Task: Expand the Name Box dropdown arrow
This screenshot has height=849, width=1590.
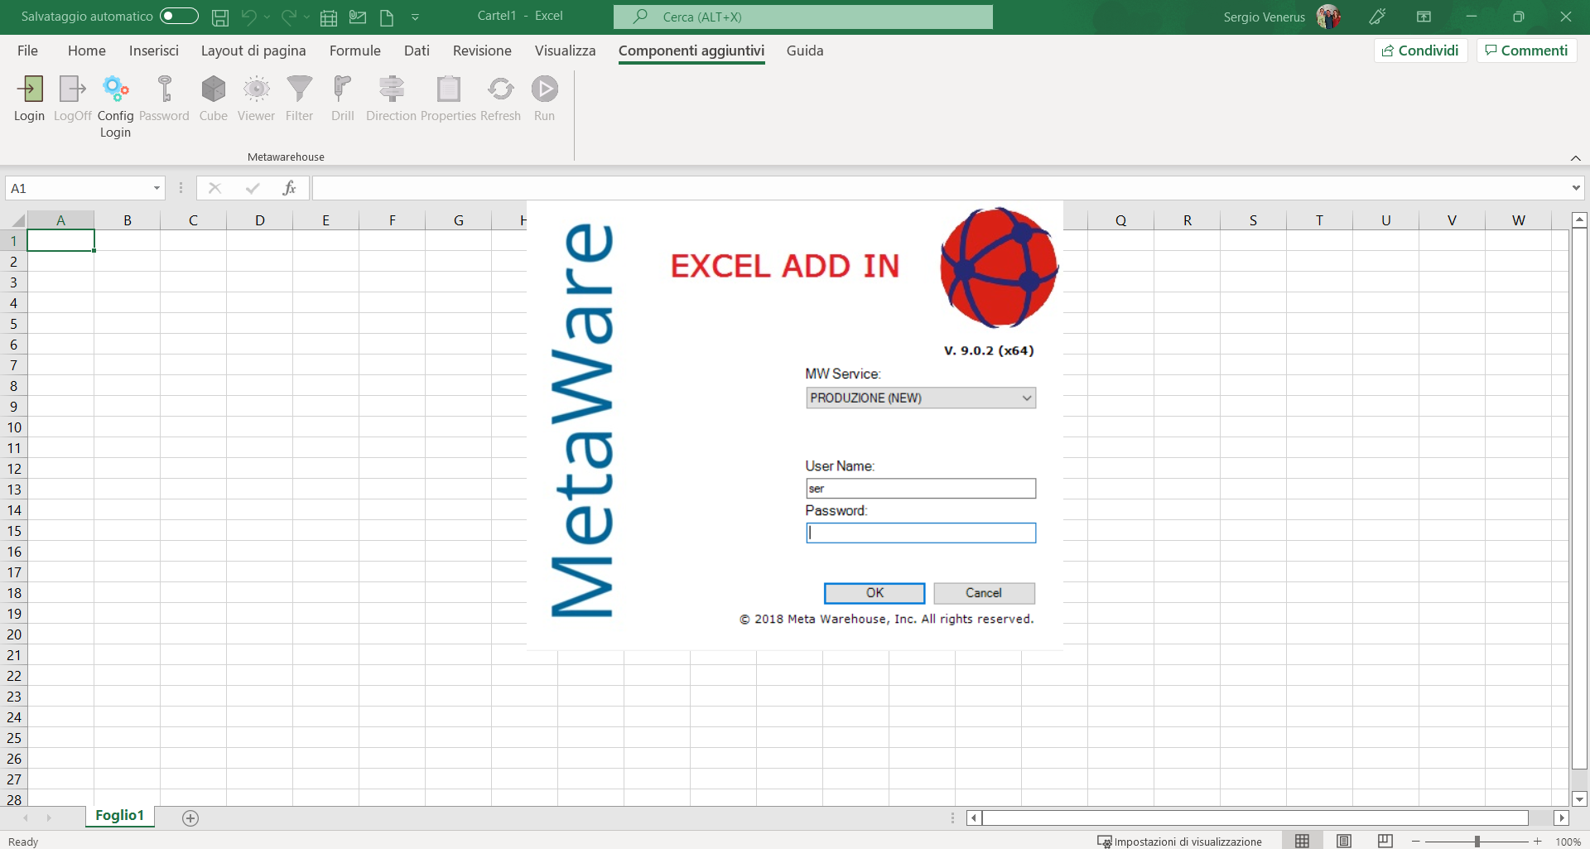Action: click(157, 188)
